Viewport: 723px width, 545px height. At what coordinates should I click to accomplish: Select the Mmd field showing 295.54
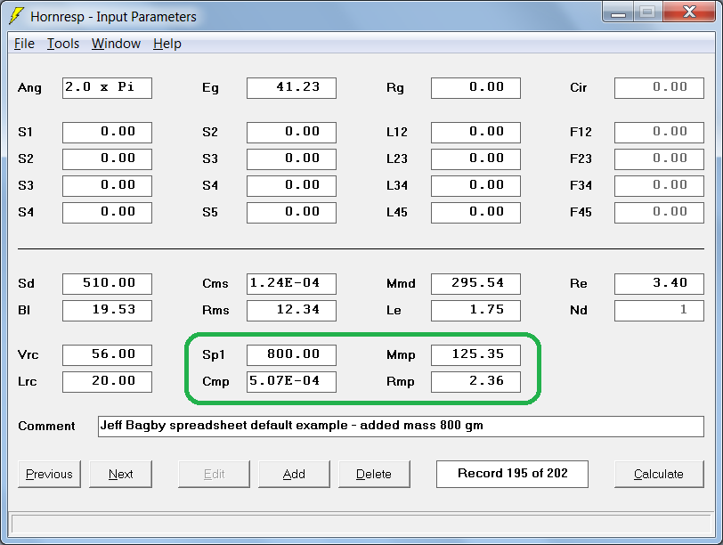click(475, 283)
